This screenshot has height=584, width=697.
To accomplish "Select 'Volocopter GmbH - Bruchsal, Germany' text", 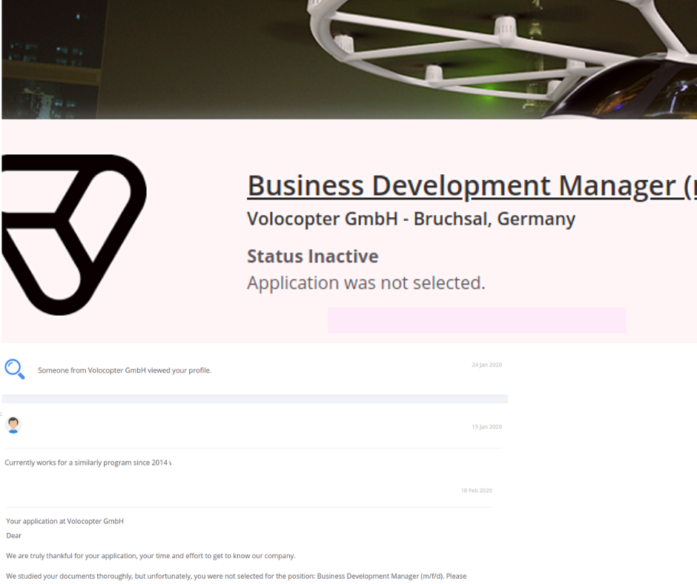I will [x=412, y=219].
